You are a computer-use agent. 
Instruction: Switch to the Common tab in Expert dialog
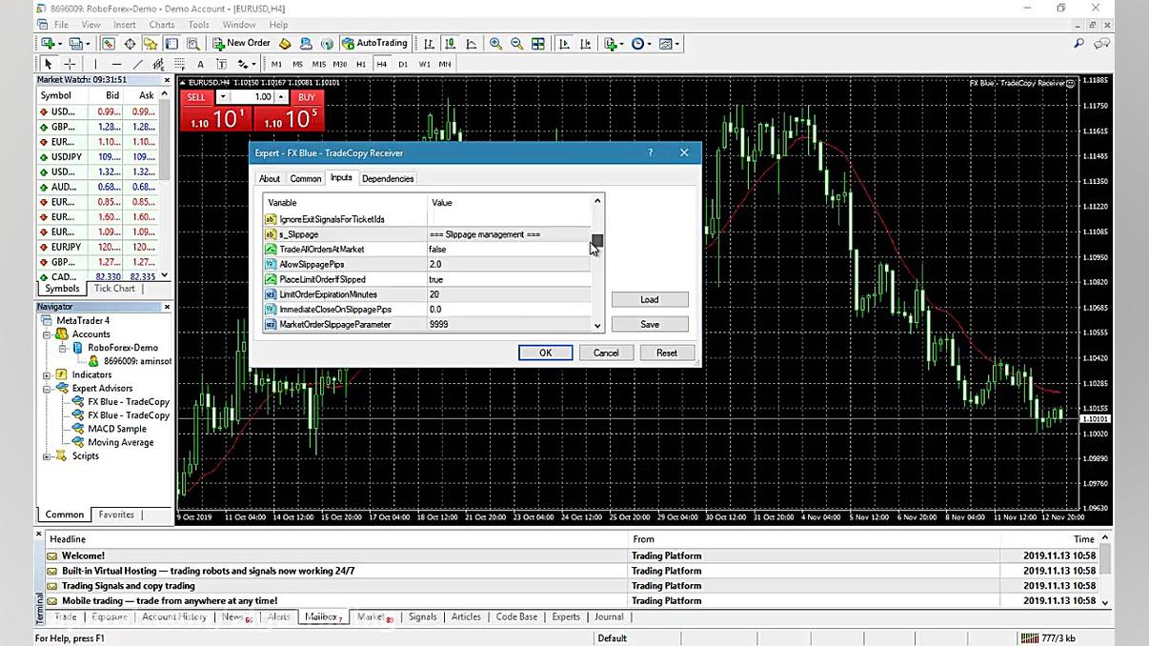point(306,179)
